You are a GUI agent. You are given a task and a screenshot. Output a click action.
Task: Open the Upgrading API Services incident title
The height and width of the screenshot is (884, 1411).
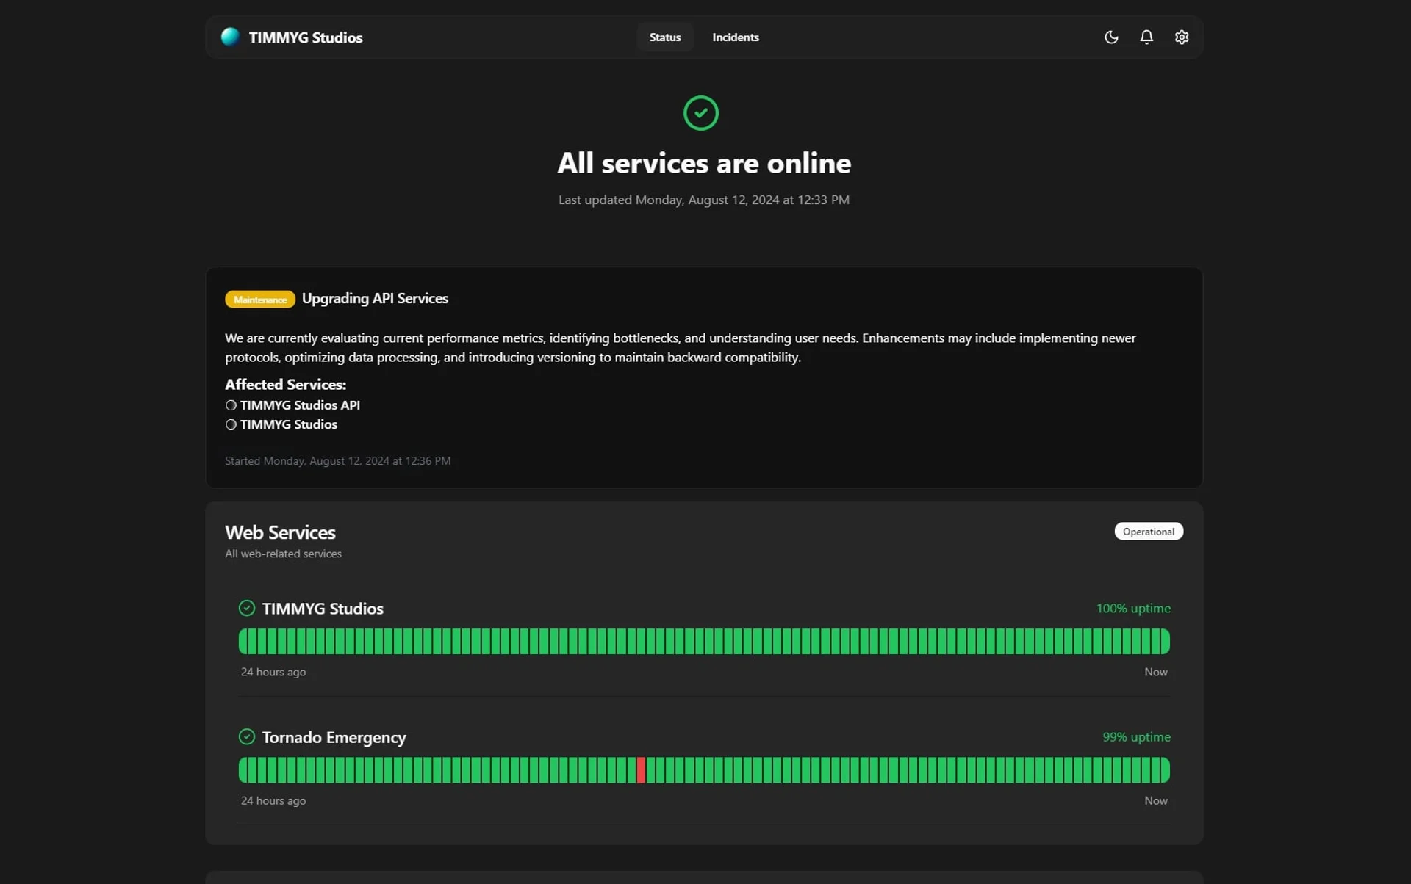tap(375, 298)
